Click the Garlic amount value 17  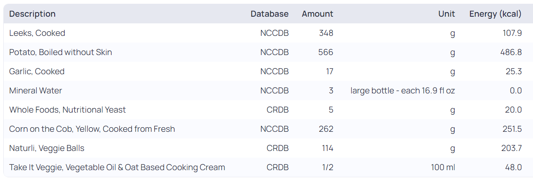329,71
